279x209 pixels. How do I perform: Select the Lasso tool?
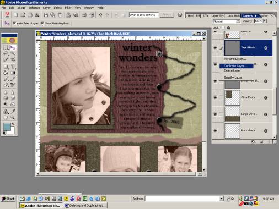(6, 53)
